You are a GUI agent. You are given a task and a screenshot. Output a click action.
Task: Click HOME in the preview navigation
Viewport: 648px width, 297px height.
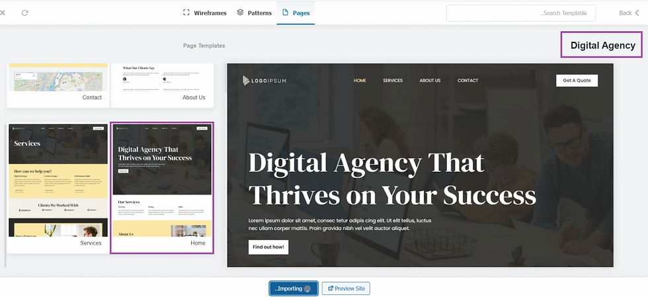coord(360,80)
